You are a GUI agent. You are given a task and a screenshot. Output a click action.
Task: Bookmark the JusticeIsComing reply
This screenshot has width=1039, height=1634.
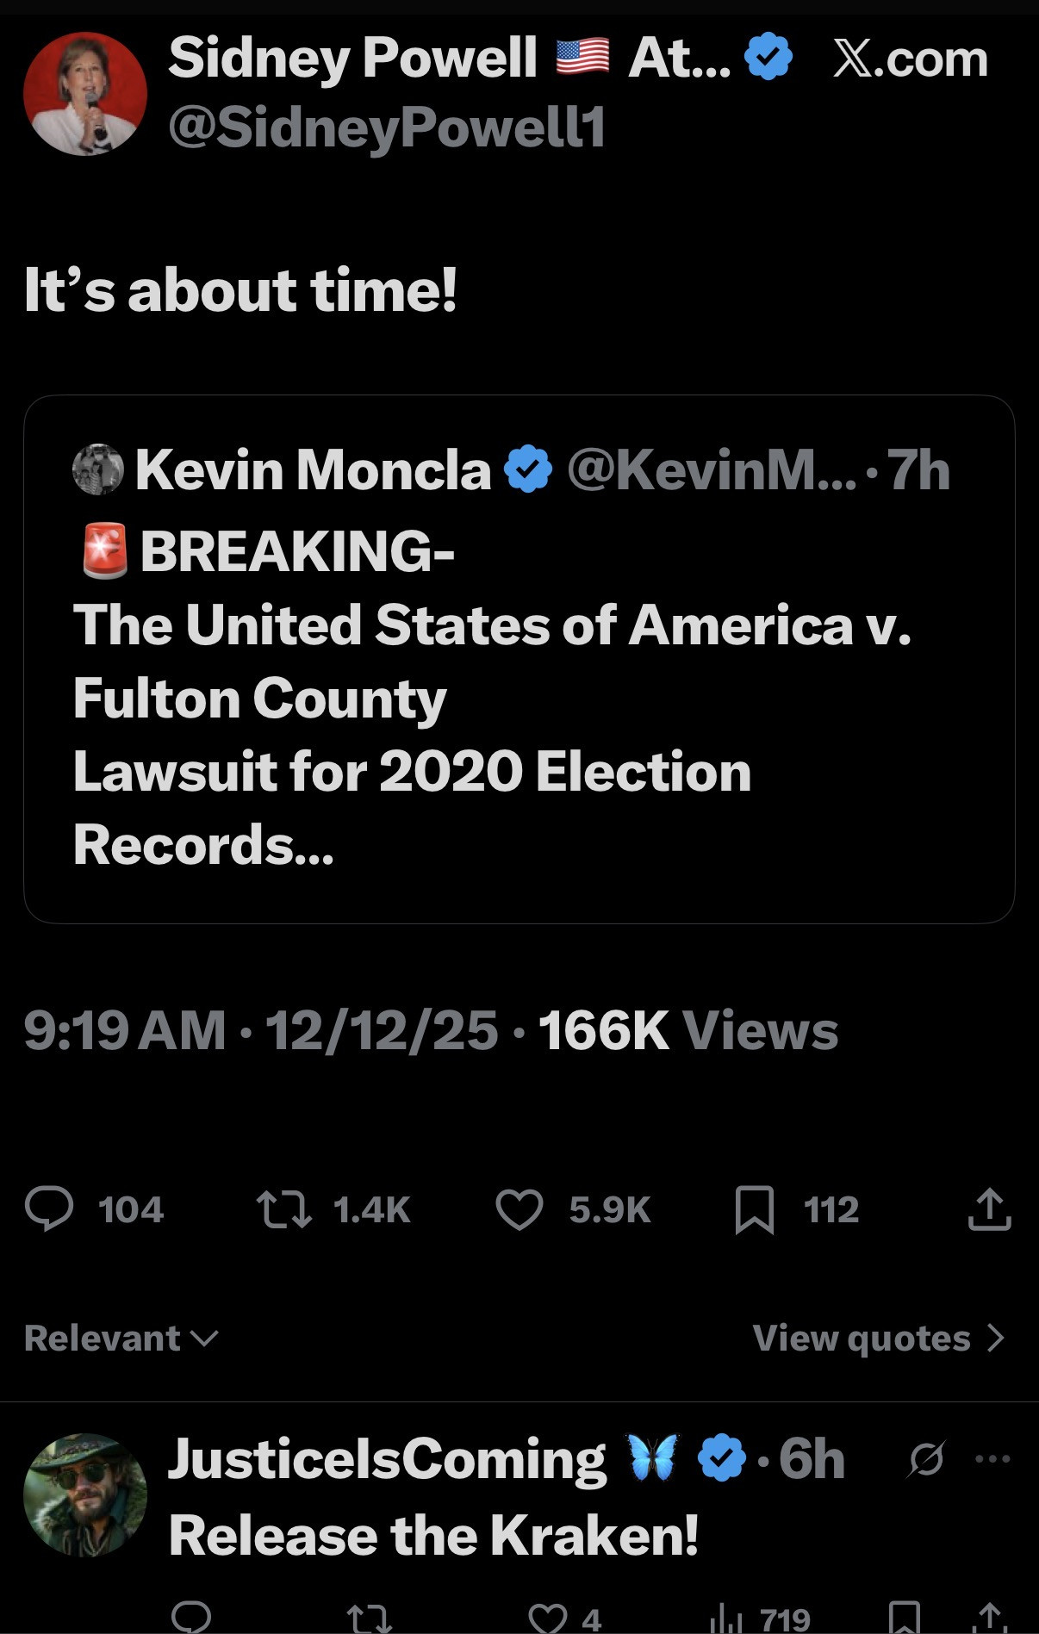tap(904, 1618)
